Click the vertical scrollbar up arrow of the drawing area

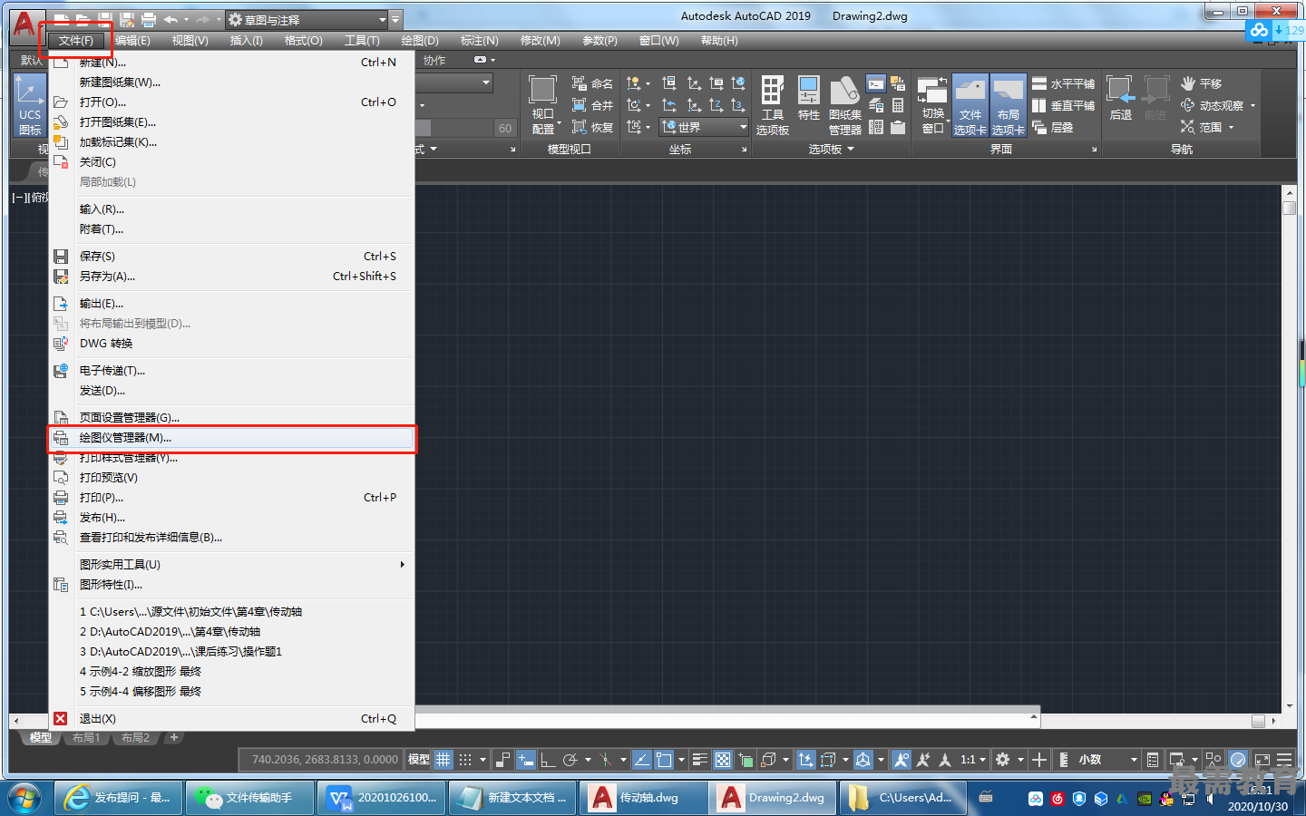point(1290,193)
